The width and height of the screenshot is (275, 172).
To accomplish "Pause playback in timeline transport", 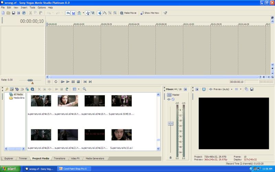I will 73,82.
